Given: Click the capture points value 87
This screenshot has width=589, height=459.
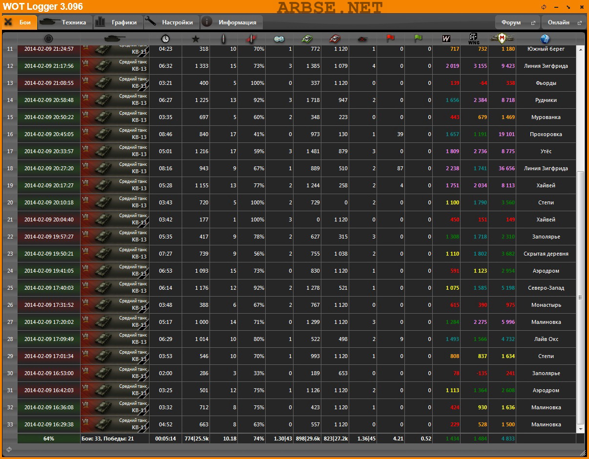Looking at the screenshot, I should tap(400, 168).
